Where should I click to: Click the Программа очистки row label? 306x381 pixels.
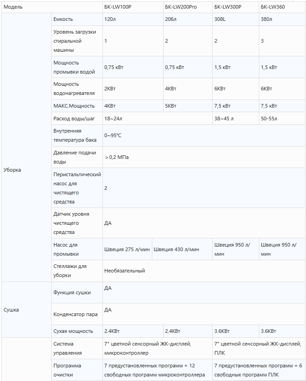click(x=77, y=370)
